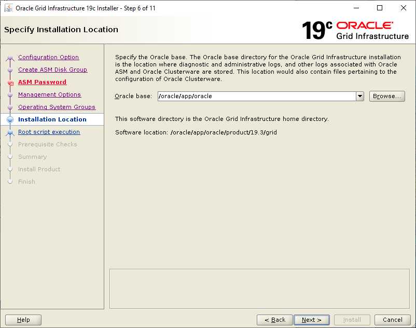Select the Installation Location step

(x=52, y=119)
